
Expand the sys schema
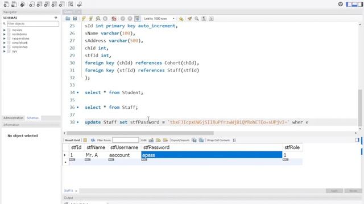coord(4,52)
